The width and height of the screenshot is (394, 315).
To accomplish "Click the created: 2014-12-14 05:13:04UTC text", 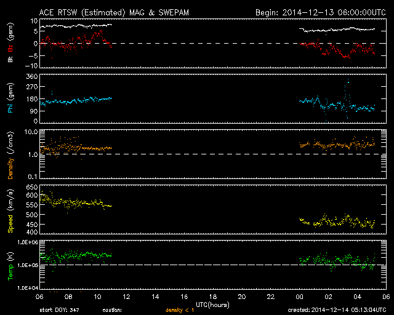I will point(337,310).
